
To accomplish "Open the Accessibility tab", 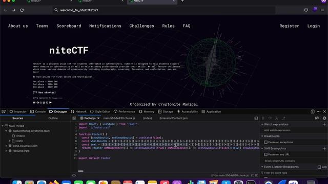I will pyautogui.click(x=187, y=111).
